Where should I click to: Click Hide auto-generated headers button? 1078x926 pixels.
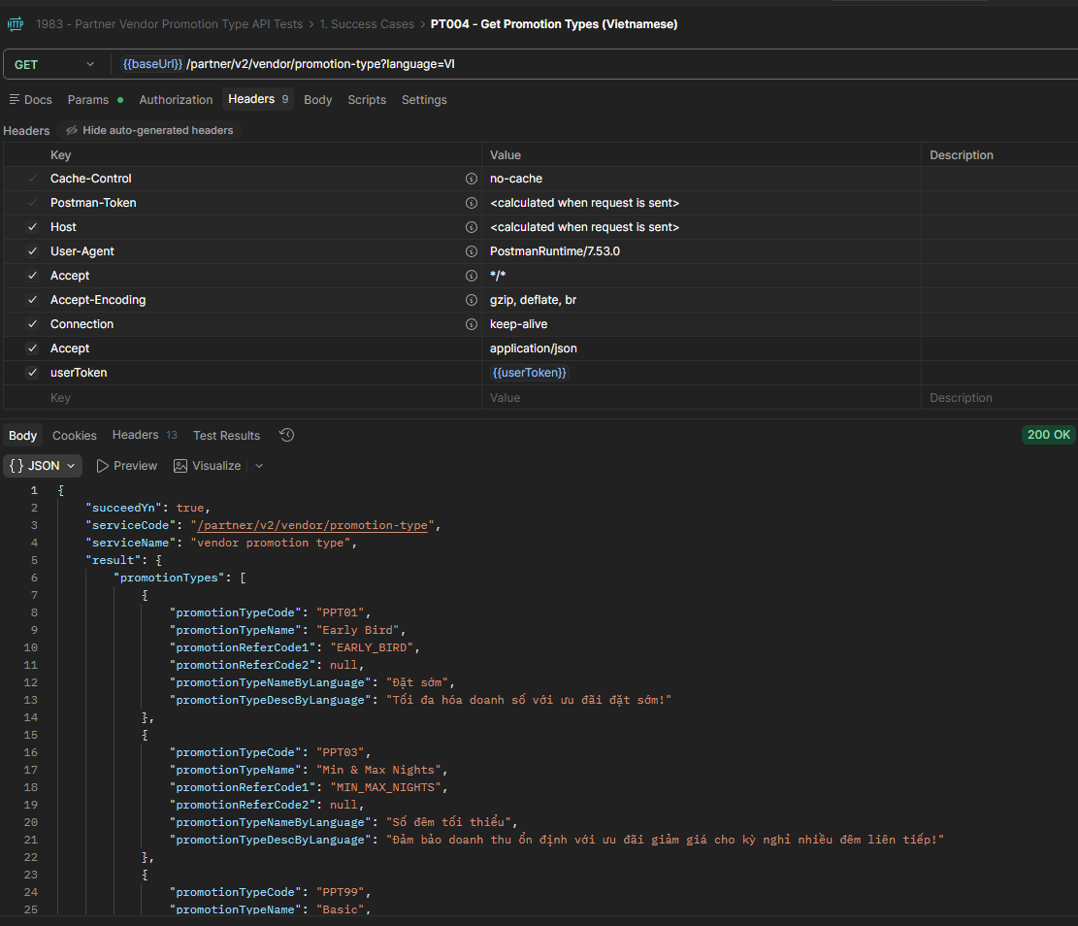pyautogui.click(x=149, y=130)
